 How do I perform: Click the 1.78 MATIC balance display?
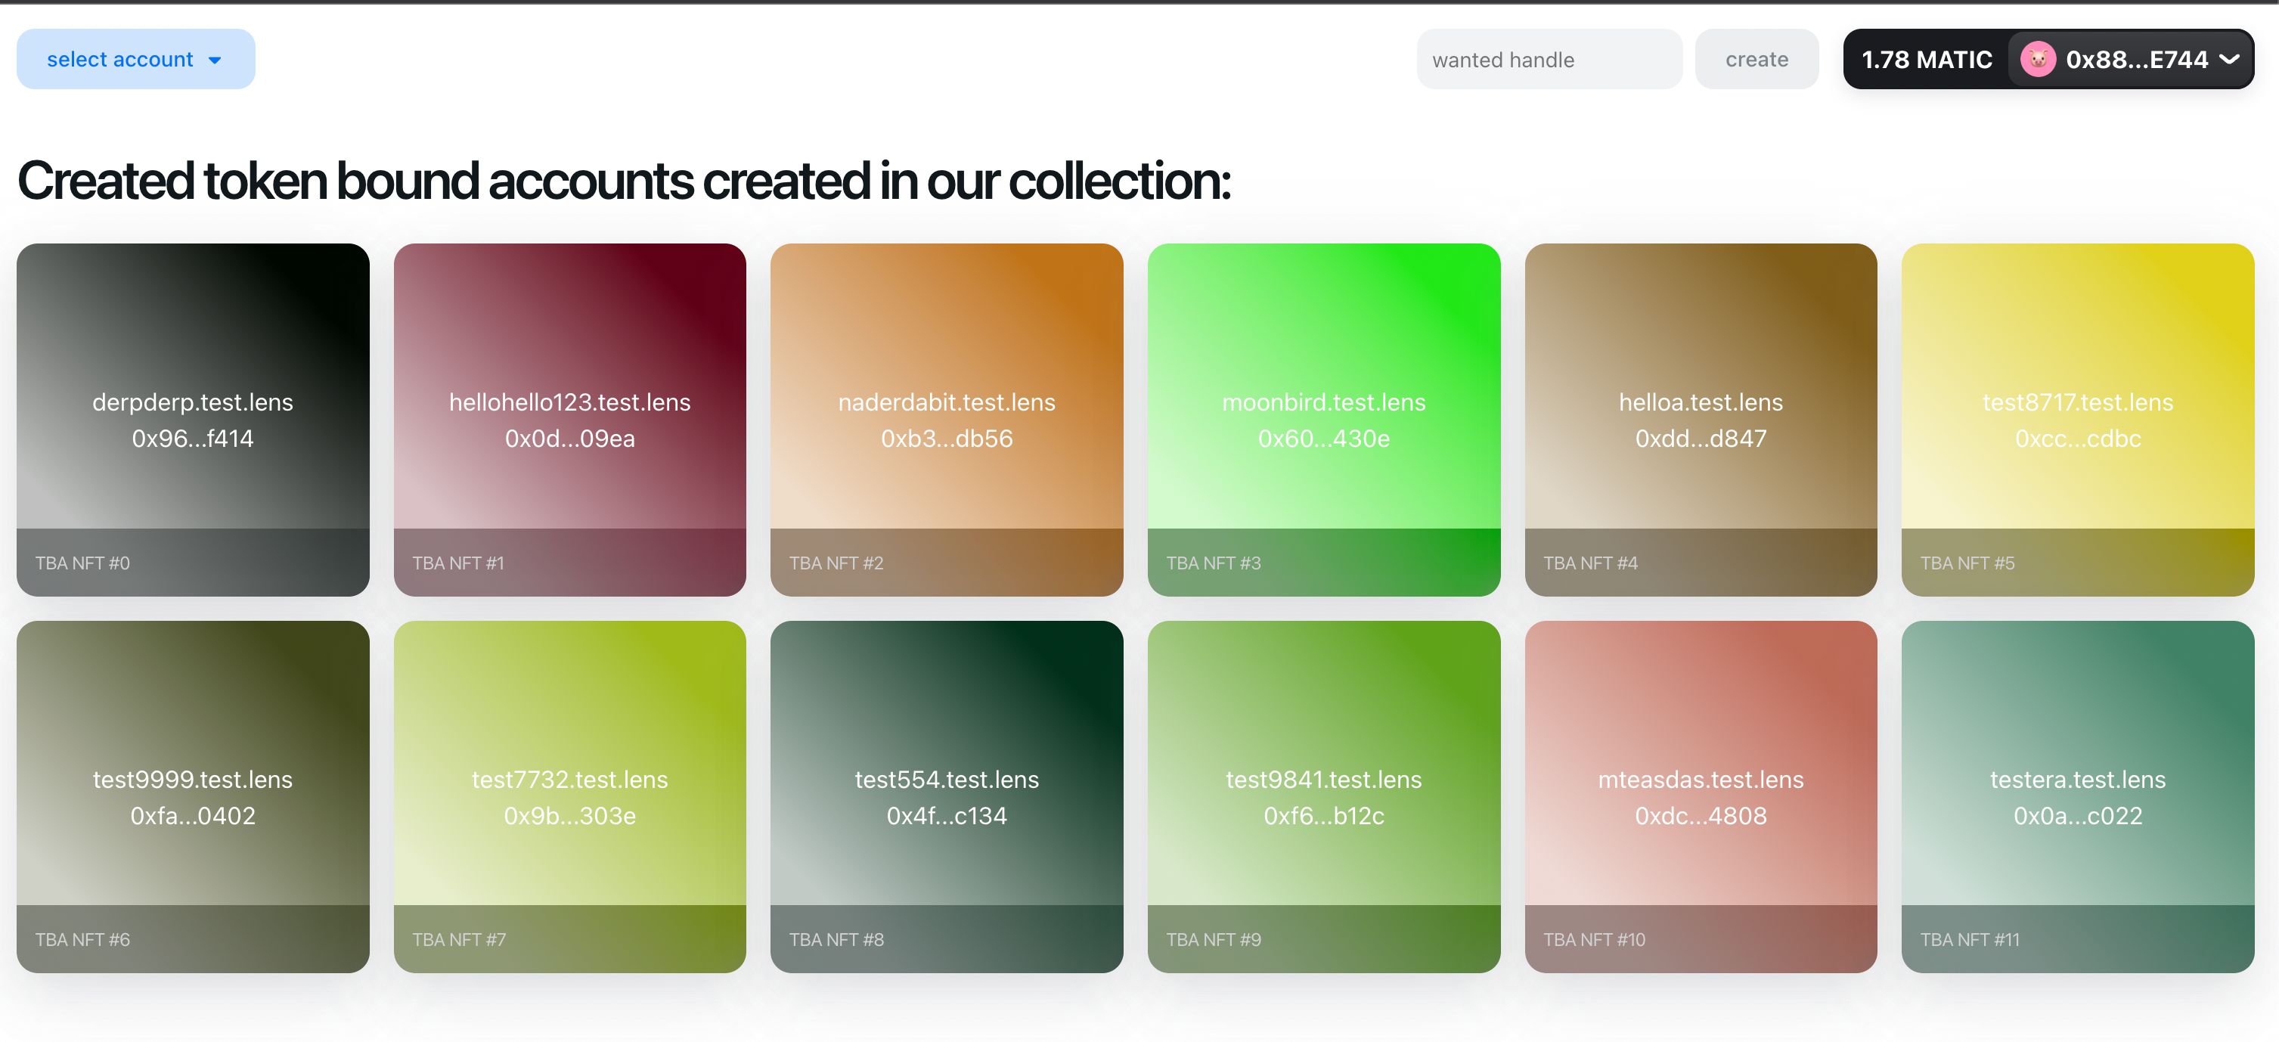click(1926, 59)
